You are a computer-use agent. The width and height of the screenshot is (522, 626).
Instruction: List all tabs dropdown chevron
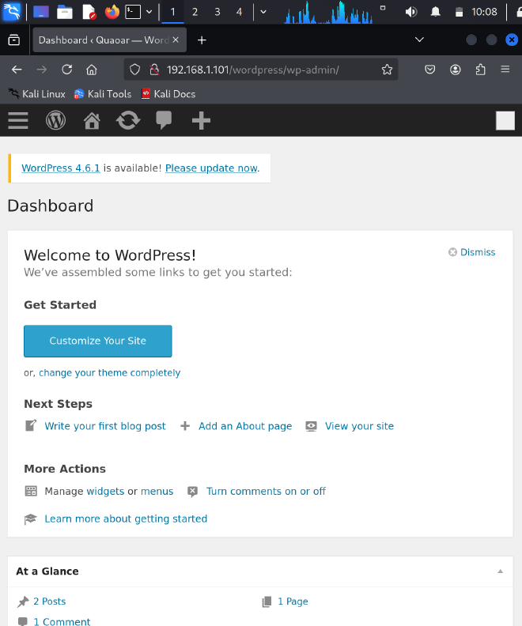click(419, 40)
